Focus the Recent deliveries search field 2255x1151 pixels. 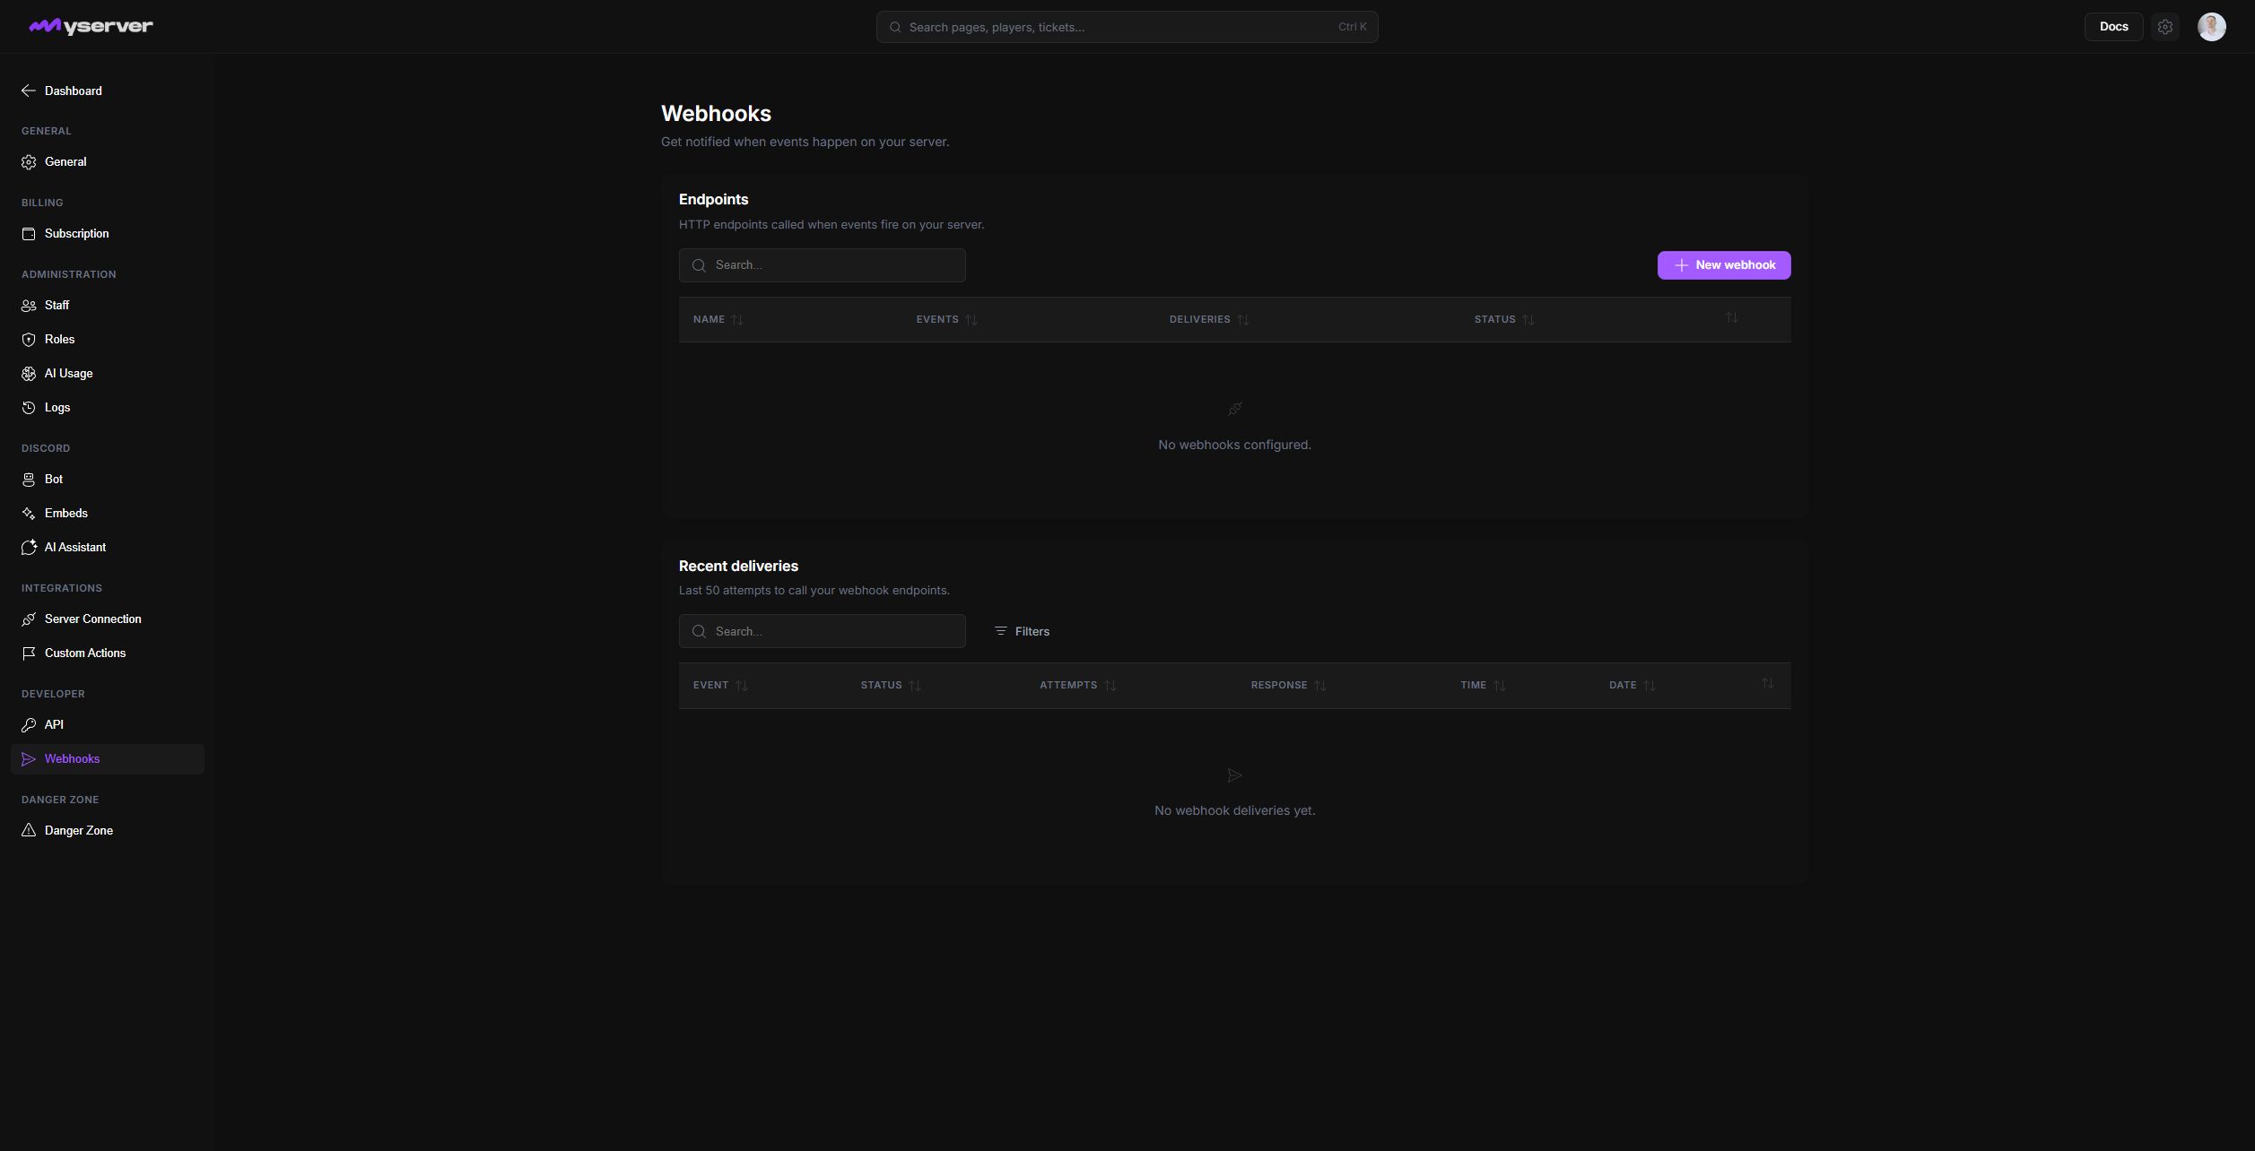[x=822, y=632]
